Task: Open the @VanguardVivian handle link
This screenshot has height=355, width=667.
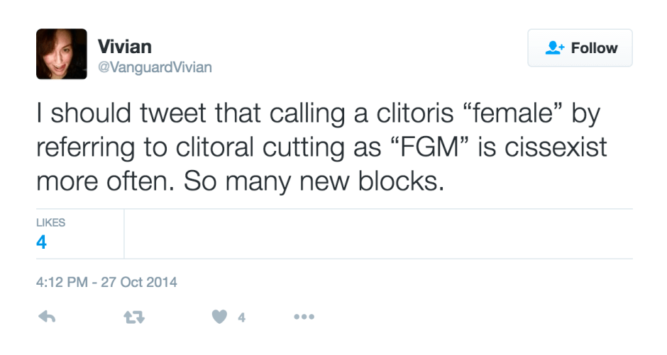Action: (x=154, y=68)
